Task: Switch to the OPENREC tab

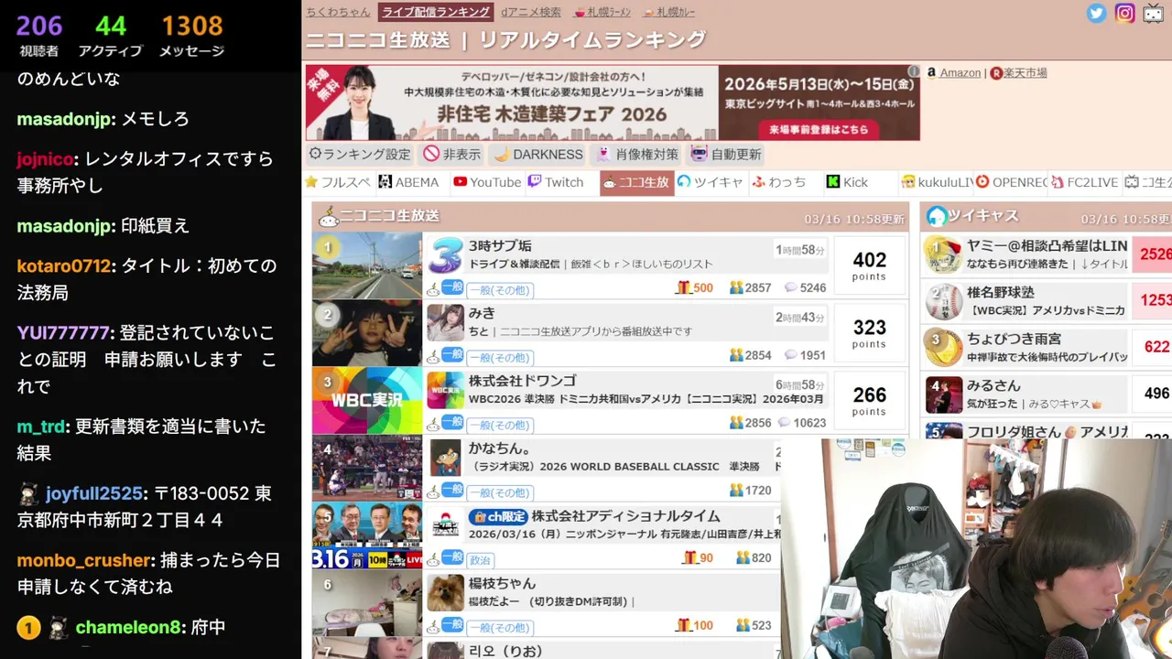Action: [x=1011, y=182]
